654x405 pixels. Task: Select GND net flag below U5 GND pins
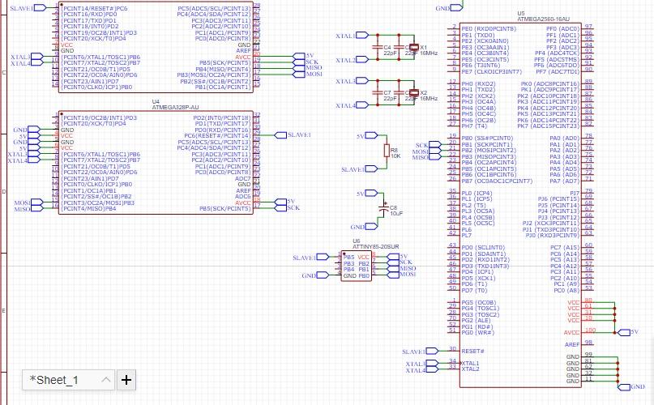[x=624, y=387]
